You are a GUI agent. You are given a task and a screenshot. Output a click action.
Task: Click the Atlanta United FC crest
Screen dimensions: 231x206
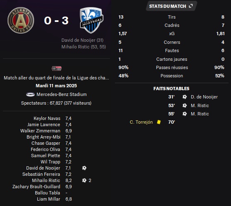(x=21, y=20)
